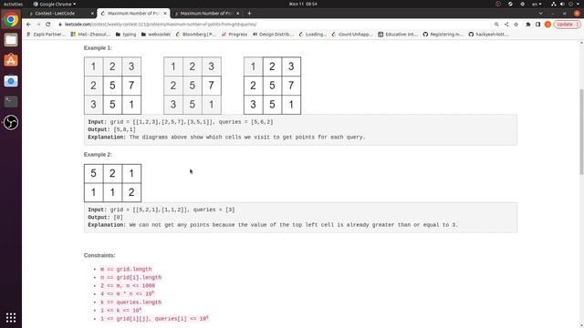Open the Registering GitHub bookmark
Screen dimensions: 584x328
[443, 35]
